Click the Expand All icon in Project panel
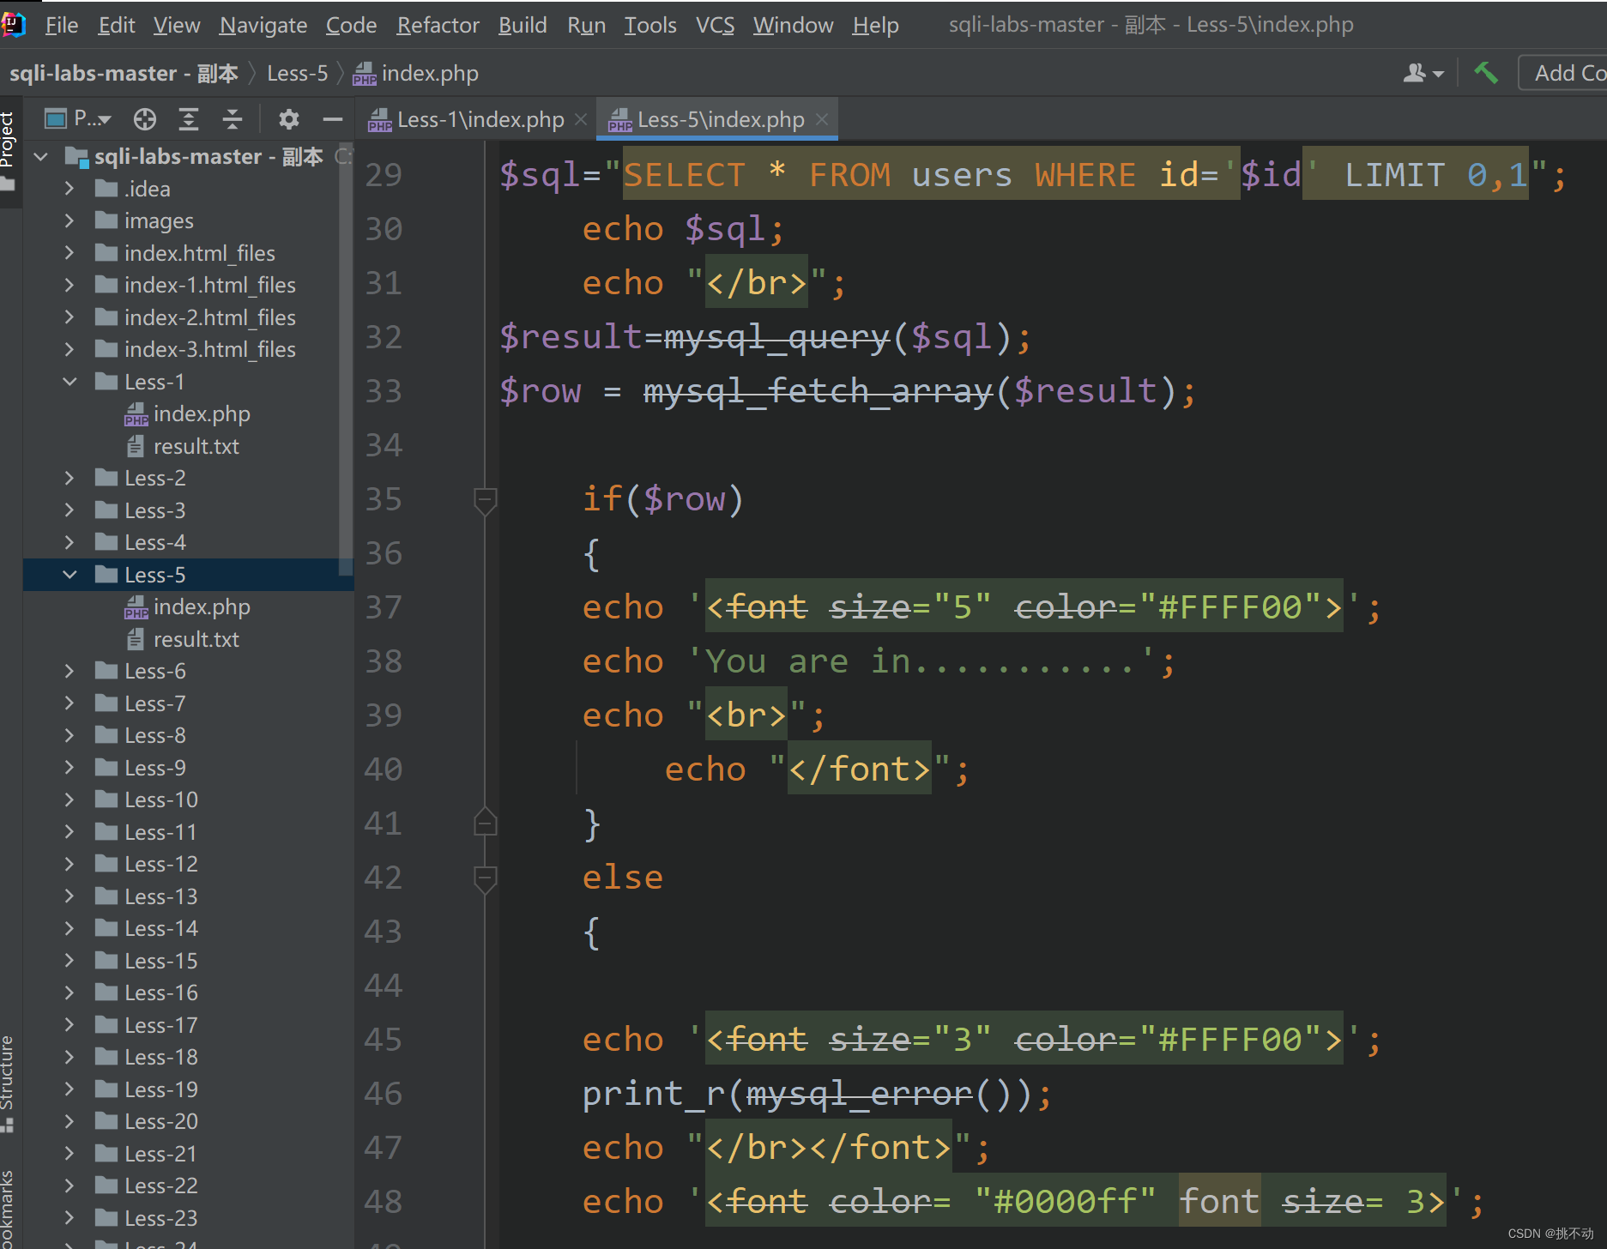This screenshot has width=1607, height=1249. (189, 119)
